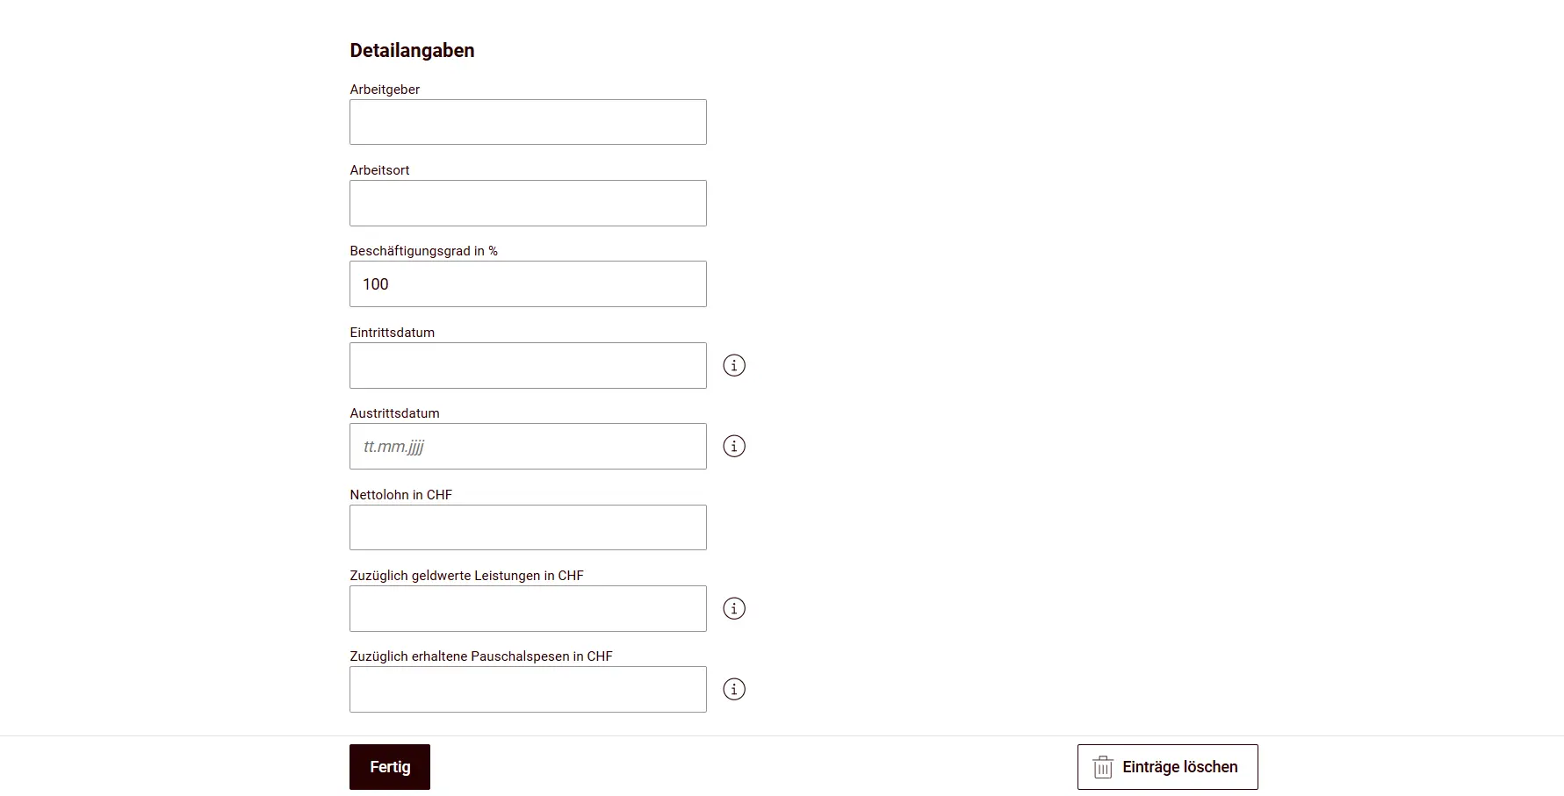The width and height of the screenshot is (1564, 796).
Task: Click the Einträge löschen button
Action: point(1167,766)
